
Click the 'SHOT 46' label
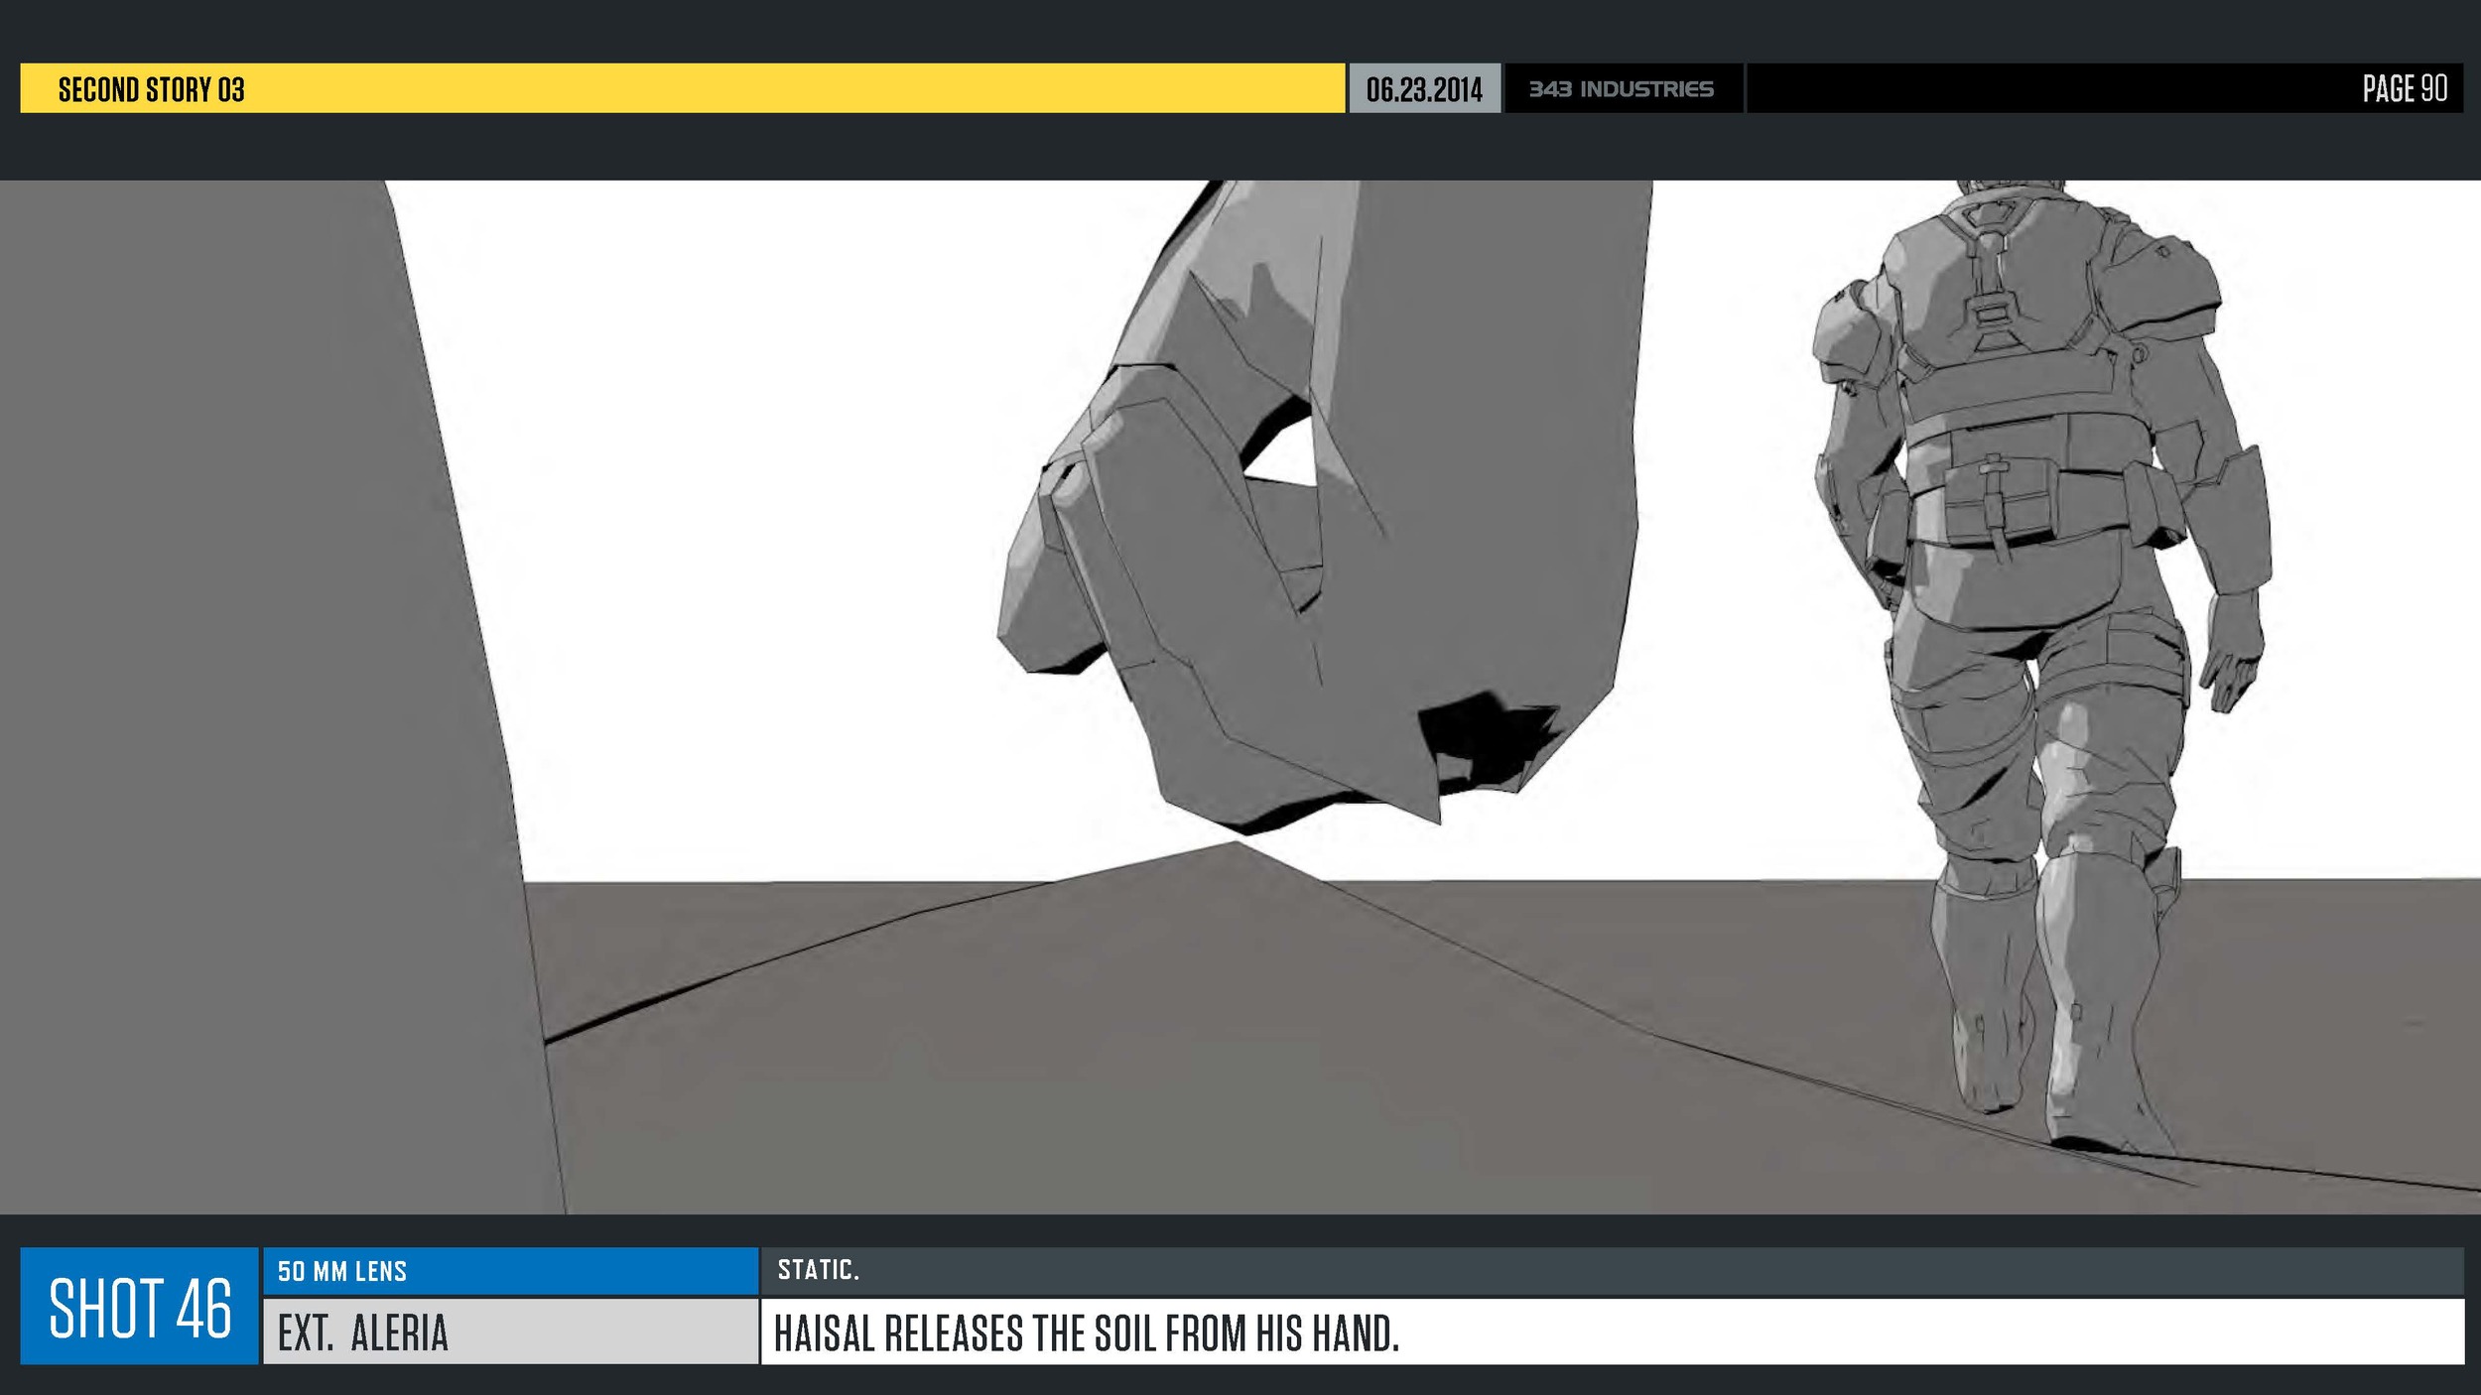click(x=140, y=1309)
